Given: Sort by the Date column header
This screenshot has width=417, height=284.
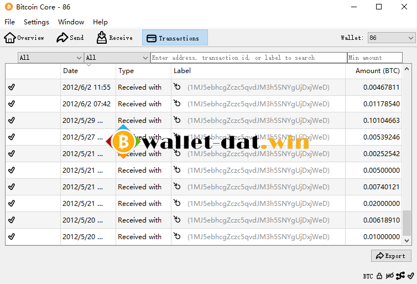Looking at the screenshot, I should [x=88, y=71].
